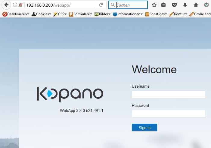
Task: Expand the Deaktivieren dropdown arrow
Action: (28, 14)
